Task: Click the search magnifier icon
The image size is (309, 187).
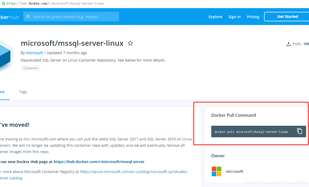Action: click(28, 16)
